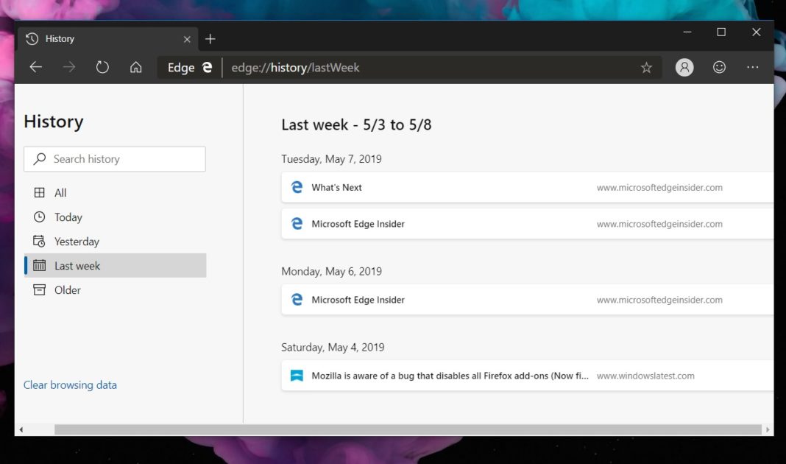
Task: Open the Settings and more ellipsis menu
Action: [x=752, y=67]
